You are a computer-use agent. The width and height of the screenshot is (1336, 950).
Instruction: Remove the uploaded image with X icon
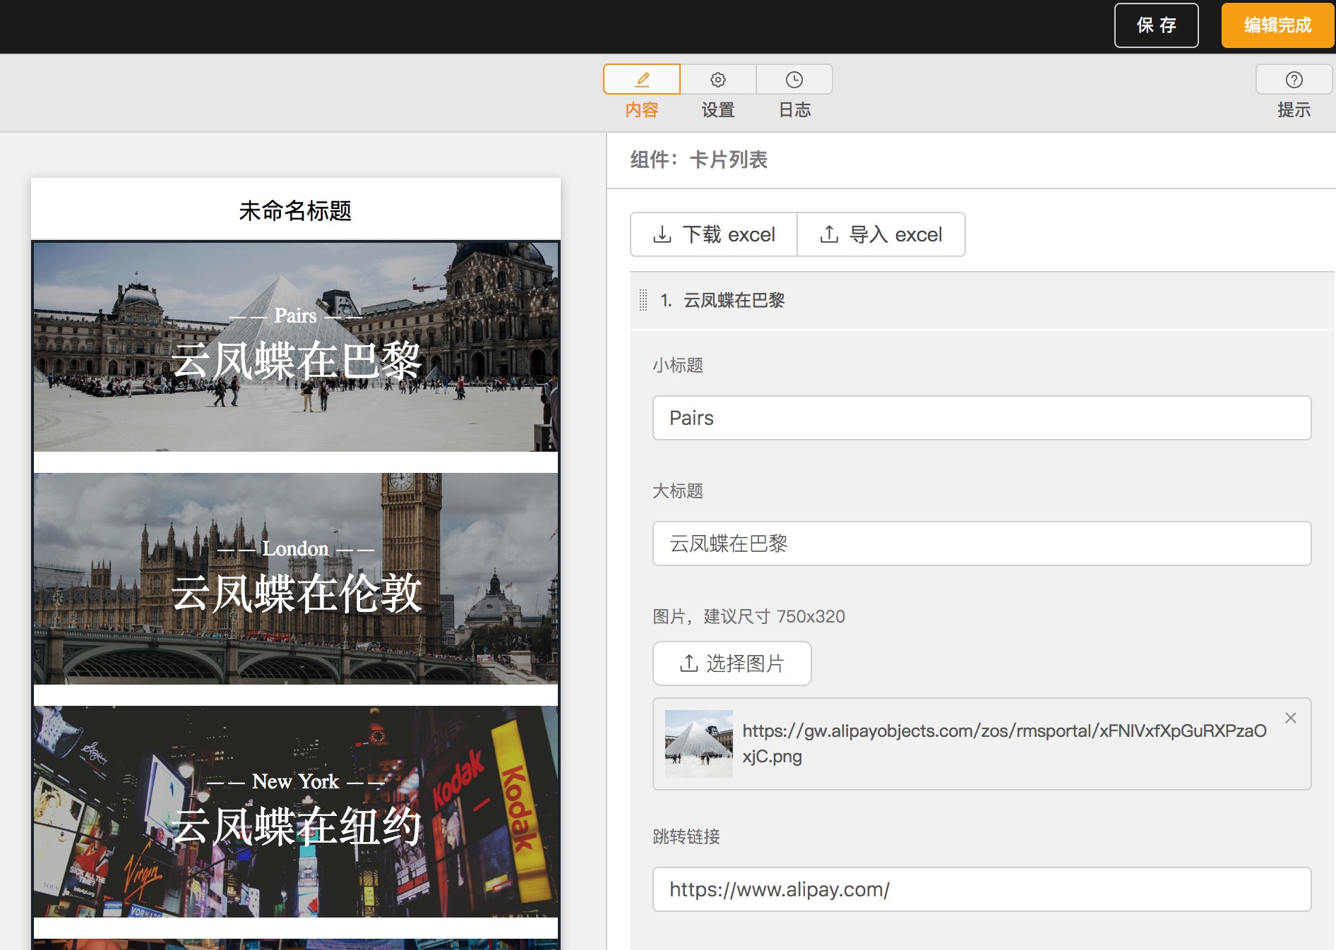pyautogui.click(x=1291, y=718)
